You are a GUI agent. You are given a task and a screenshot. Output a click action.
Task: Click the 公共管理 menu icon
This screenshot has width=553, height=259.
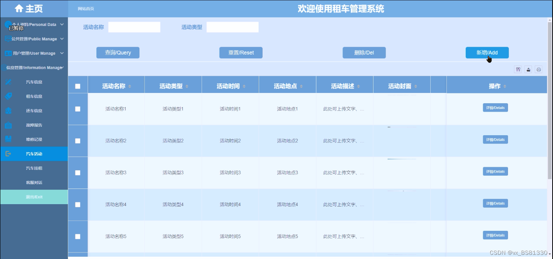8,39
